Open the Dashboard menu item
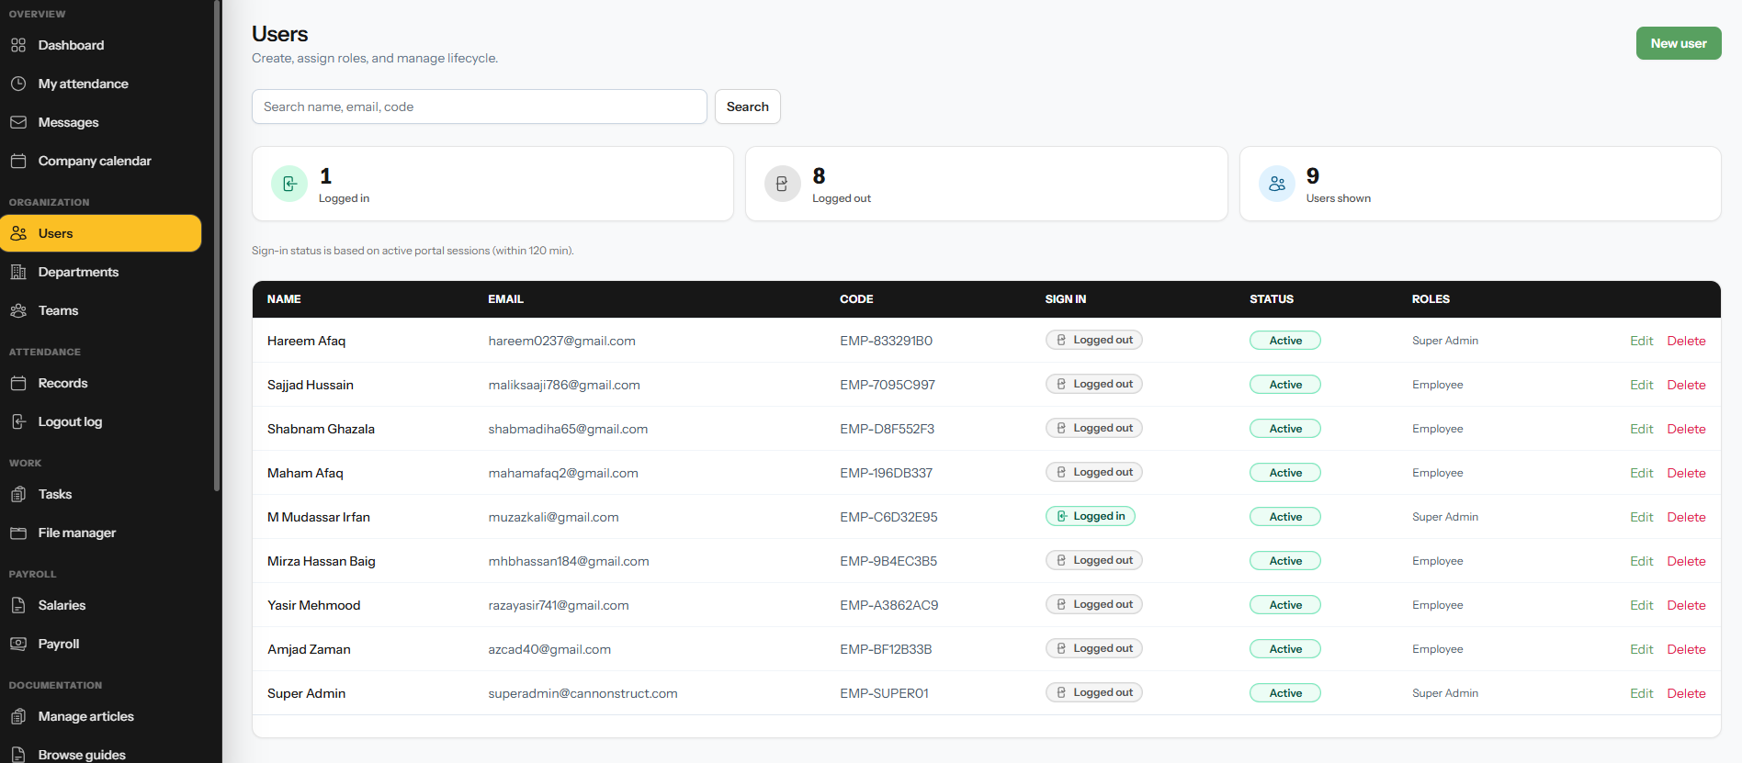Image resolution: width=1742 pixels, height=763 pixels. click(101, 45)
